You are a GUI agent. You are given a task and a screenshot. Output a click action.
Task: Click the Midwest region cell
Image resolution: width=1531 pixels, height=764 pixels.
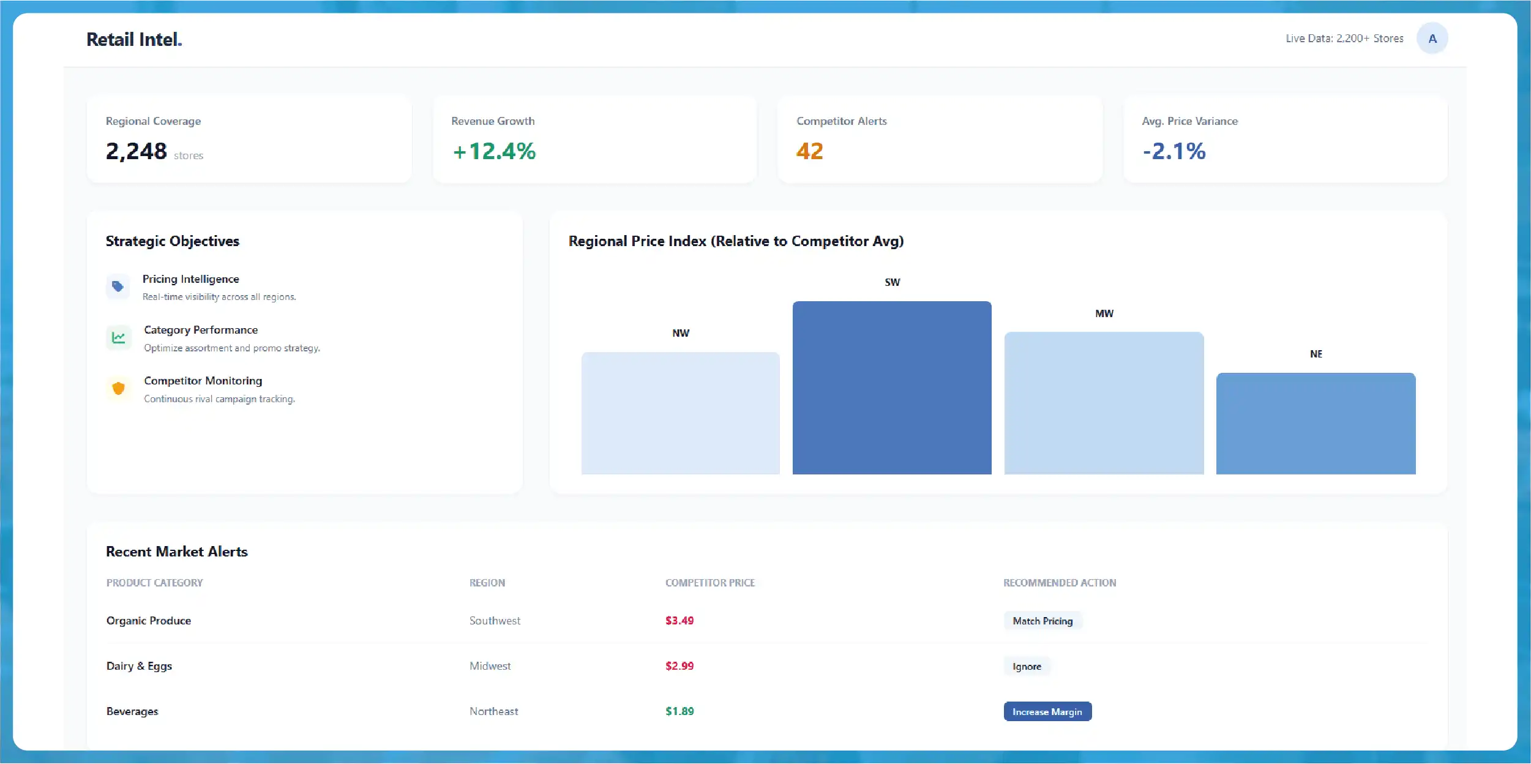(x=490, y=666)
